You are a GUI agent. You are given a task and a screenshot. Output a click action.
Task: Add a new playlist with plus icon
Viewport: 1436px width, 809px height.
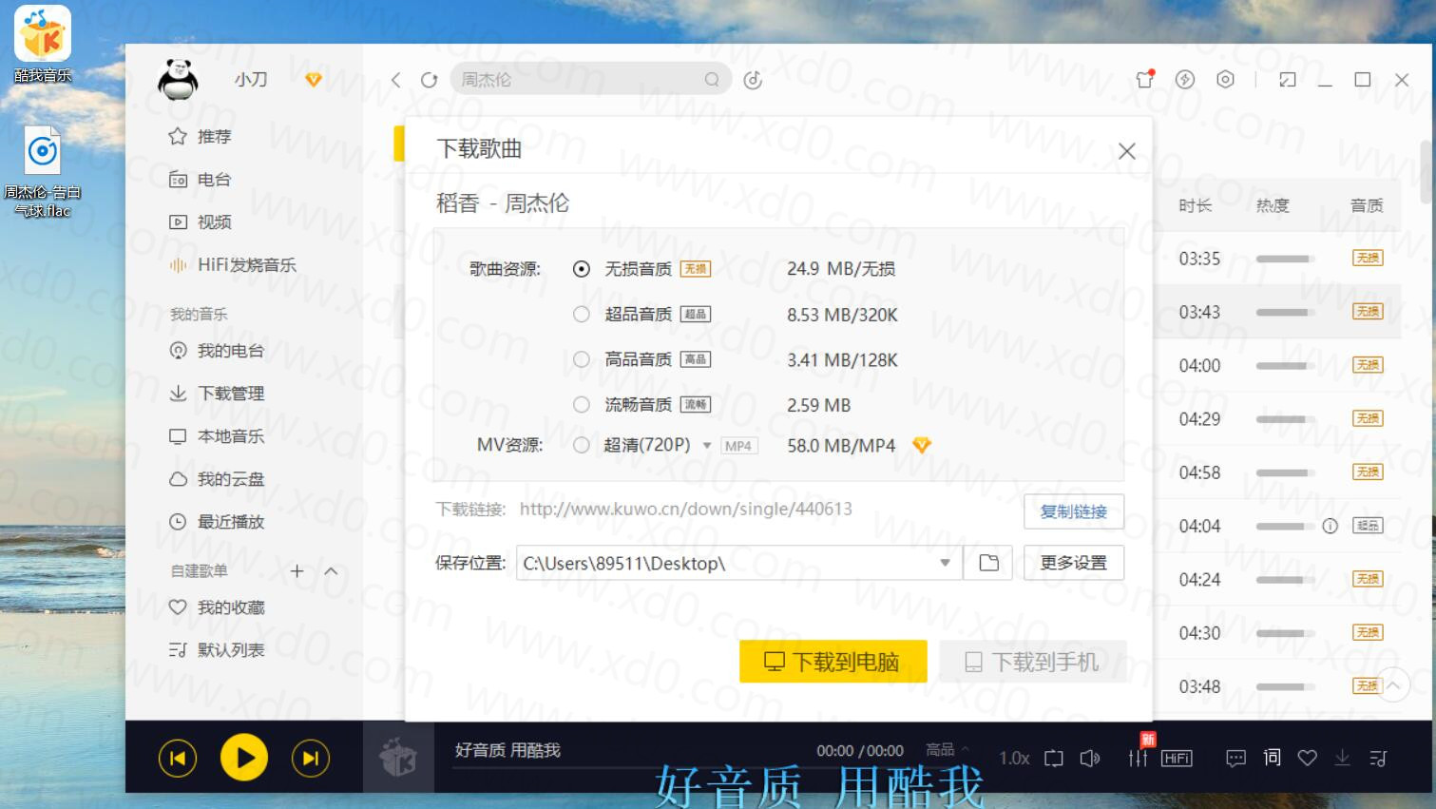[297, 571]
